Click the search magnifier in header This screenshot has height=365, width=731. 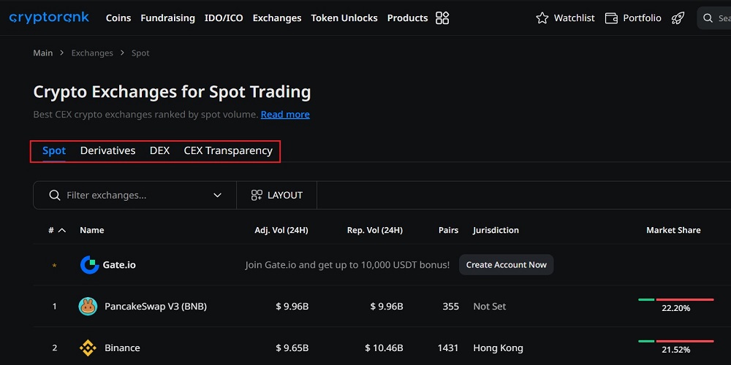(708, 18)
